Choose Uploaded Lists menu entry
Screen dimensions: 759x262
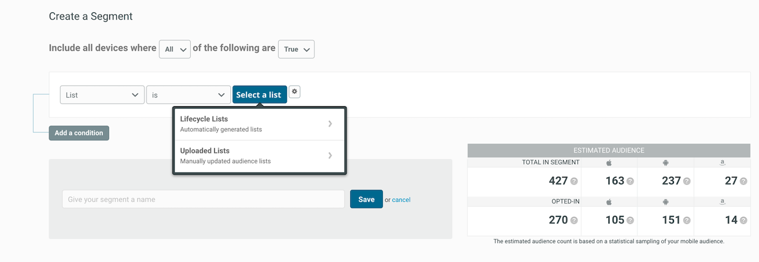coord(259,156)
